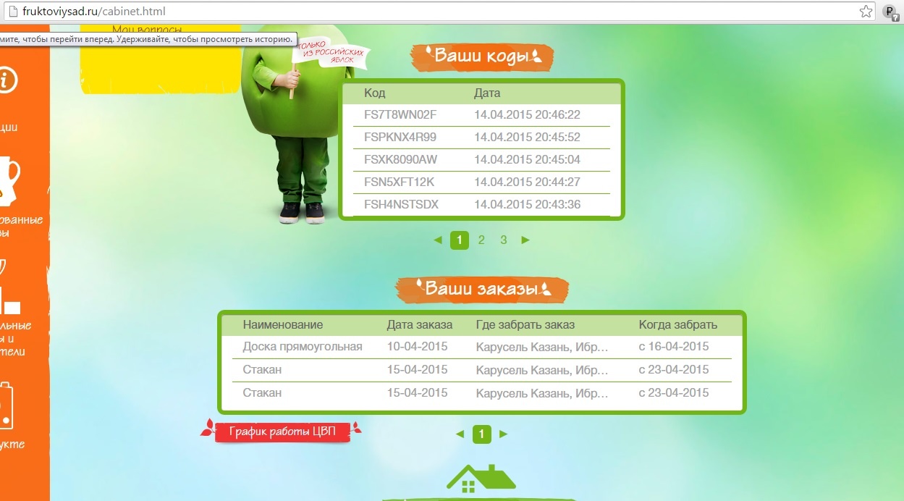Open page 3 of the codes list

504,240
